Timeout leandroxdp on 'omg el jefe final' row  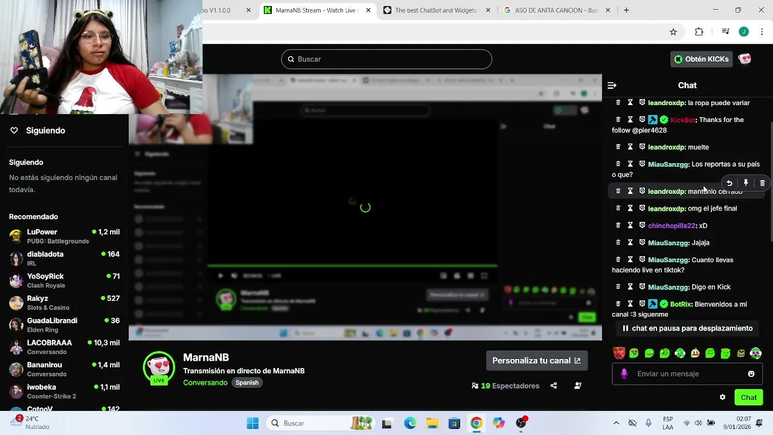630,208
